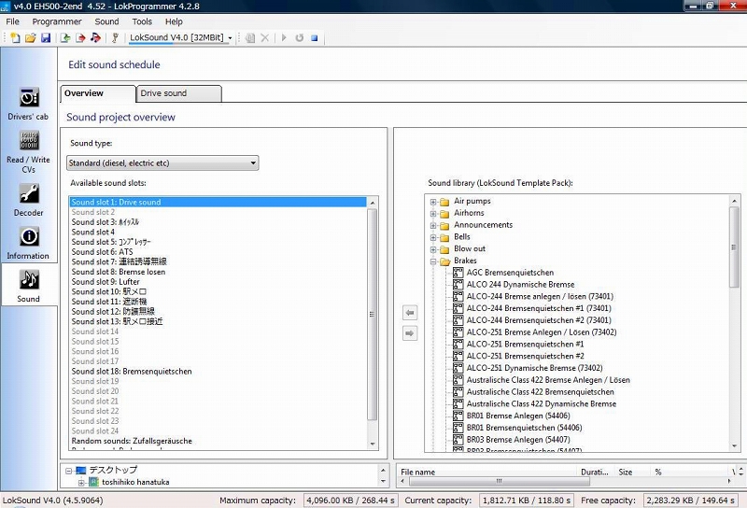Select empty Sound slot 14

coord(218,332)
